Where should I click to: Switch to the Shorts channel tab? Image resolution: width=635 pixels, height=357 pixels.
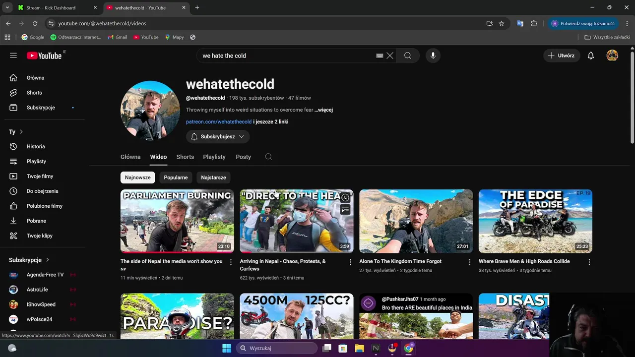(185, 157)
